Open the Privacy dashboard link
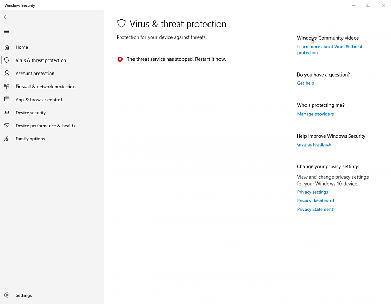The height and width of the screenshot is (304, 391). click(x=315, y=201)
